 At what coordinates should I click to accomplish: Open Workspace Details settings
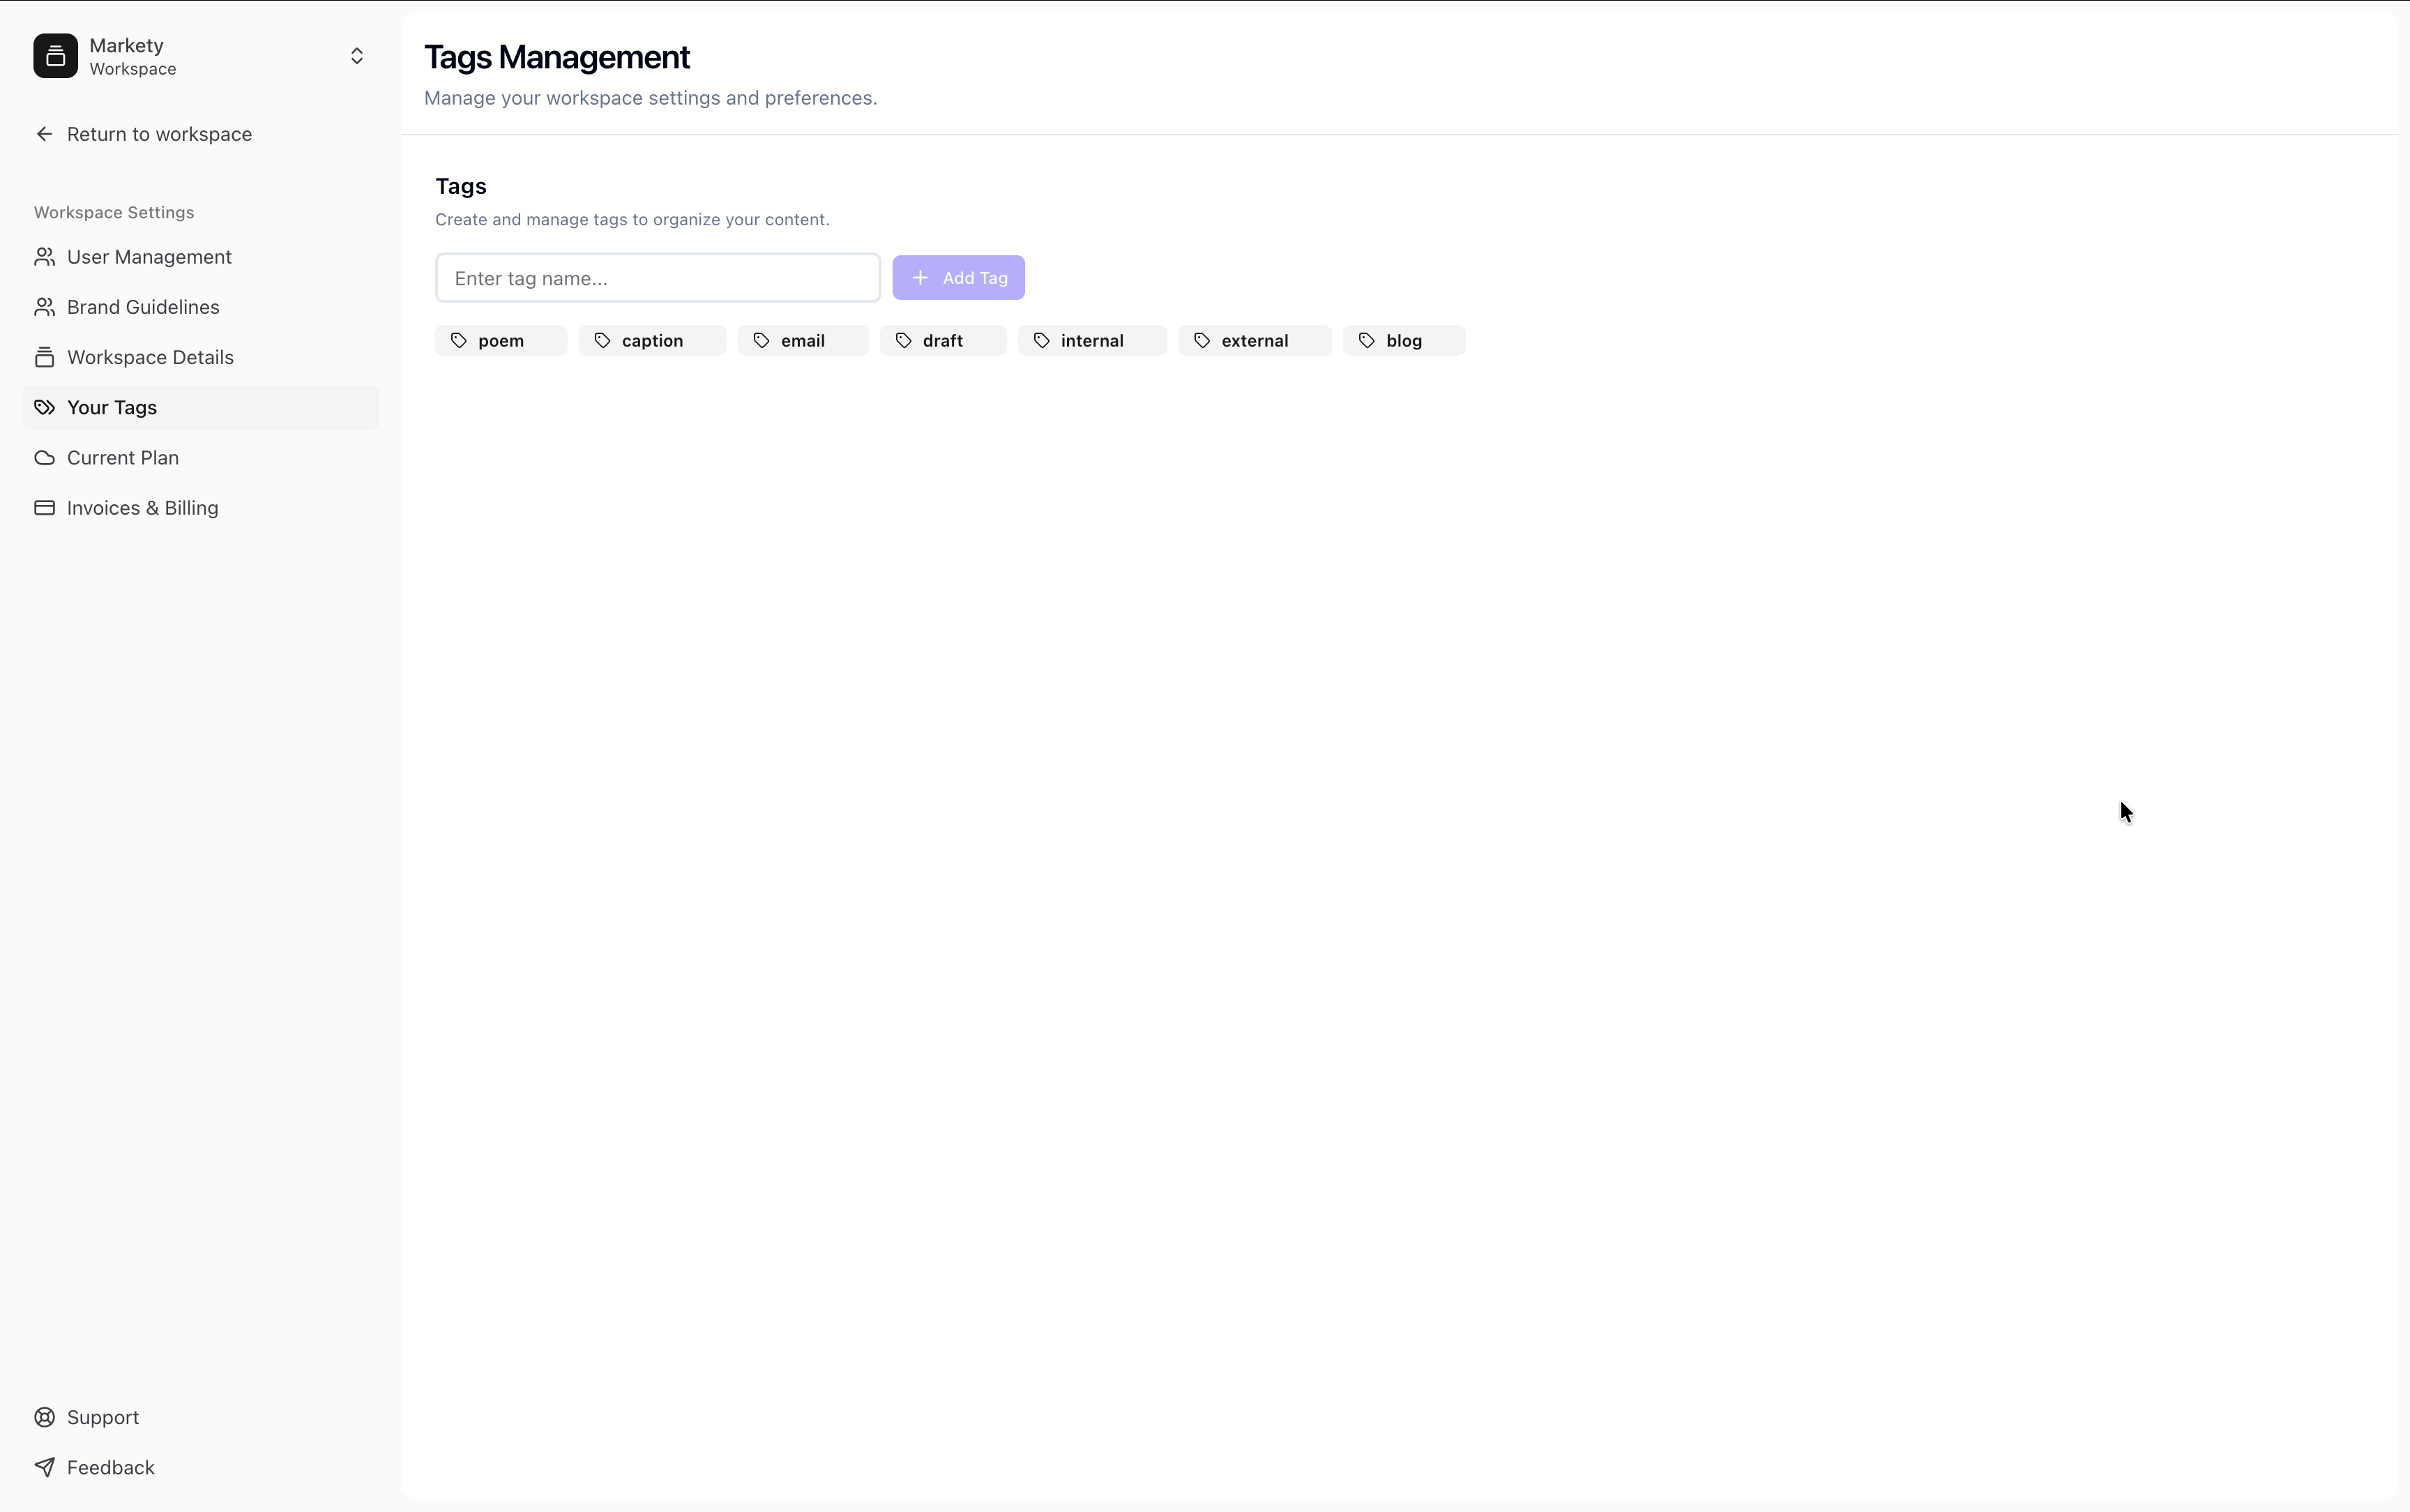coord(150,357)
